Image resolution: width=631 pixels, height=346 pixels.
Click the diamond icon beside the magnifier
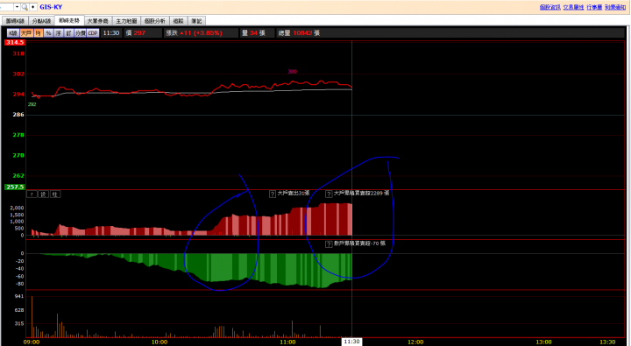coord(33,7)
